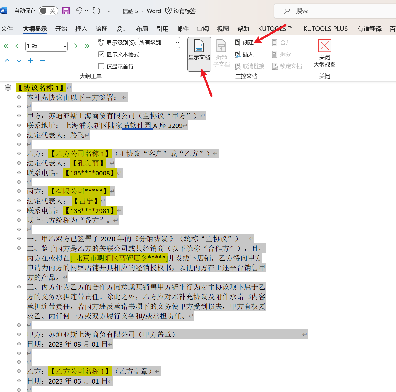396x392 pixels.
Task: Switch to the 视图 tab
Action: (x=223, y=29)
